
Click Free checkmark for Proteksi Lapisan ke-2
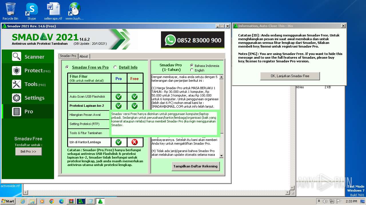click(135, 106)
